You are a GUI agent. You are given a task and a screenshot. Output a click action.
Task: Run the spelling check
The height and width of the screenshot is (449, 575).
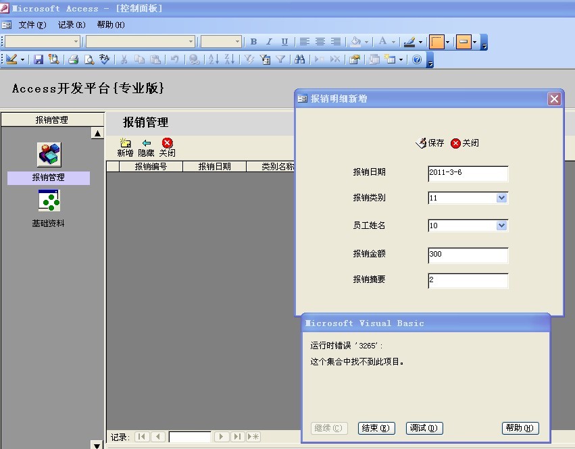point(105,59)
